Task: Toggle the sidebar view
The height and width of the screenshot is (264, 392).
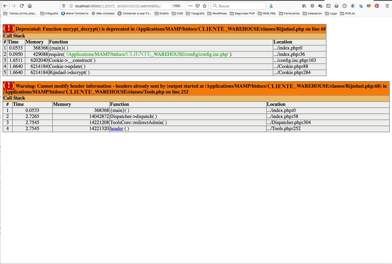Action: coord(328,6)
